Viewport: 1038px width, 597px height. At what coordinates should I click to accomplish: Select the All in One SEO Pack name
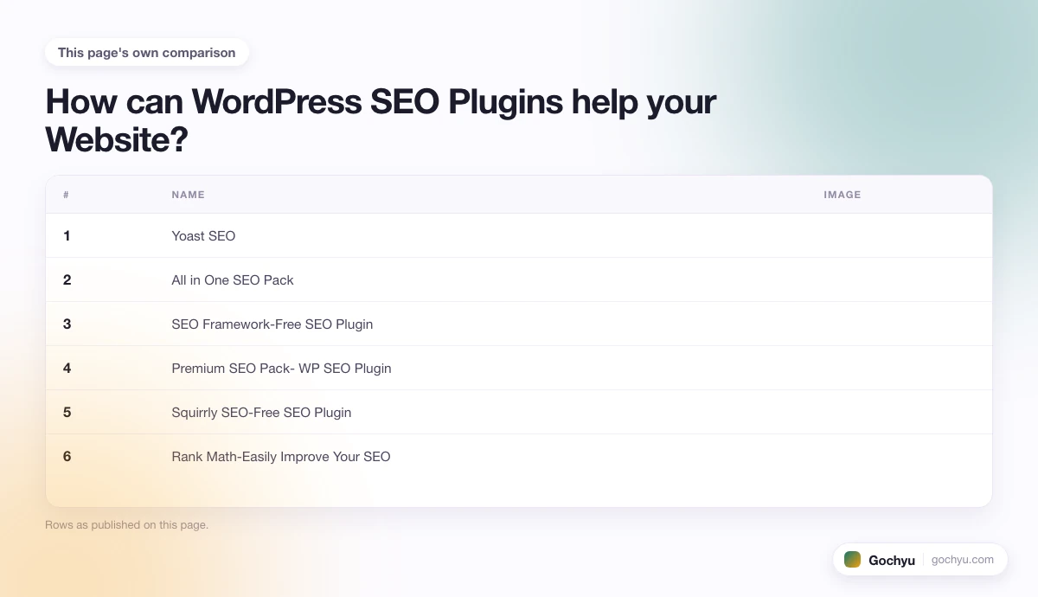click(x=233, y=279)
